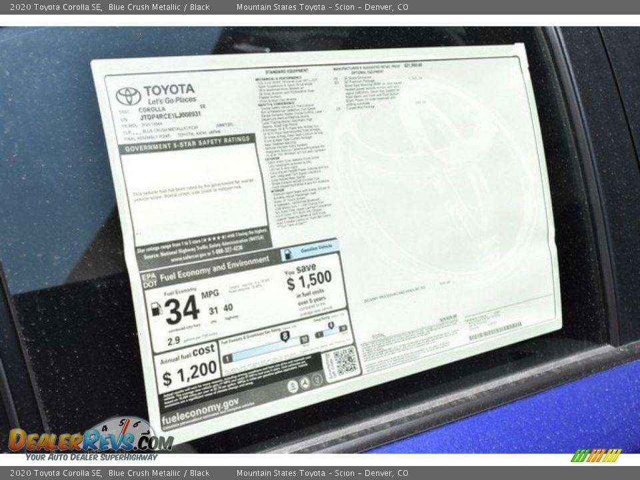This screenshot has width=640, height=480.
Task: Click the Standard Equipment heading
Action: tap(287, 71)
